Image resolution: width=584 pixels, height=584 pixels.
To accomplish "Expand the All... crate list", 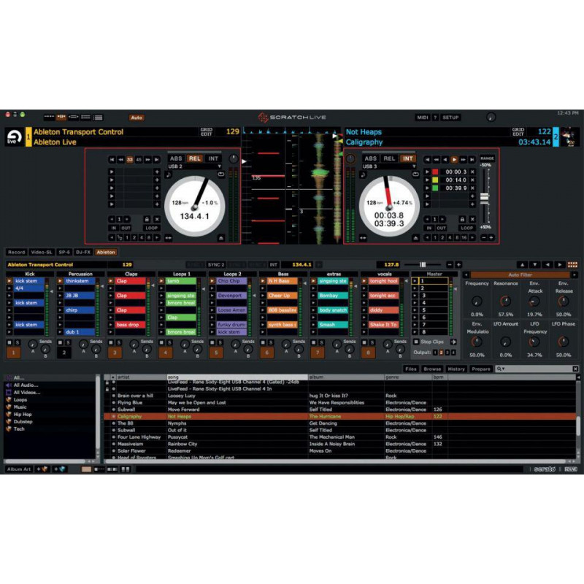I will 19,377.
